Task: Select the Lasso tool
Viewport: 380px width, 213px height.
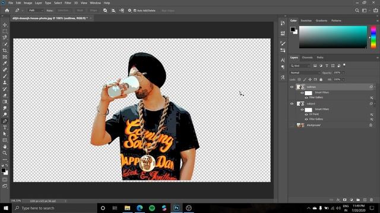Action: tap(5, 38)
